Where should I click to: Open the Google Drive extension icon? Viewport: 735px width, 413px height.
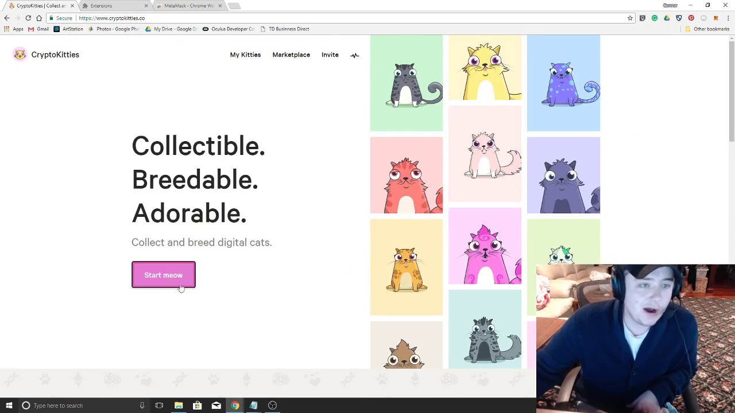click(x=667, y=18)
